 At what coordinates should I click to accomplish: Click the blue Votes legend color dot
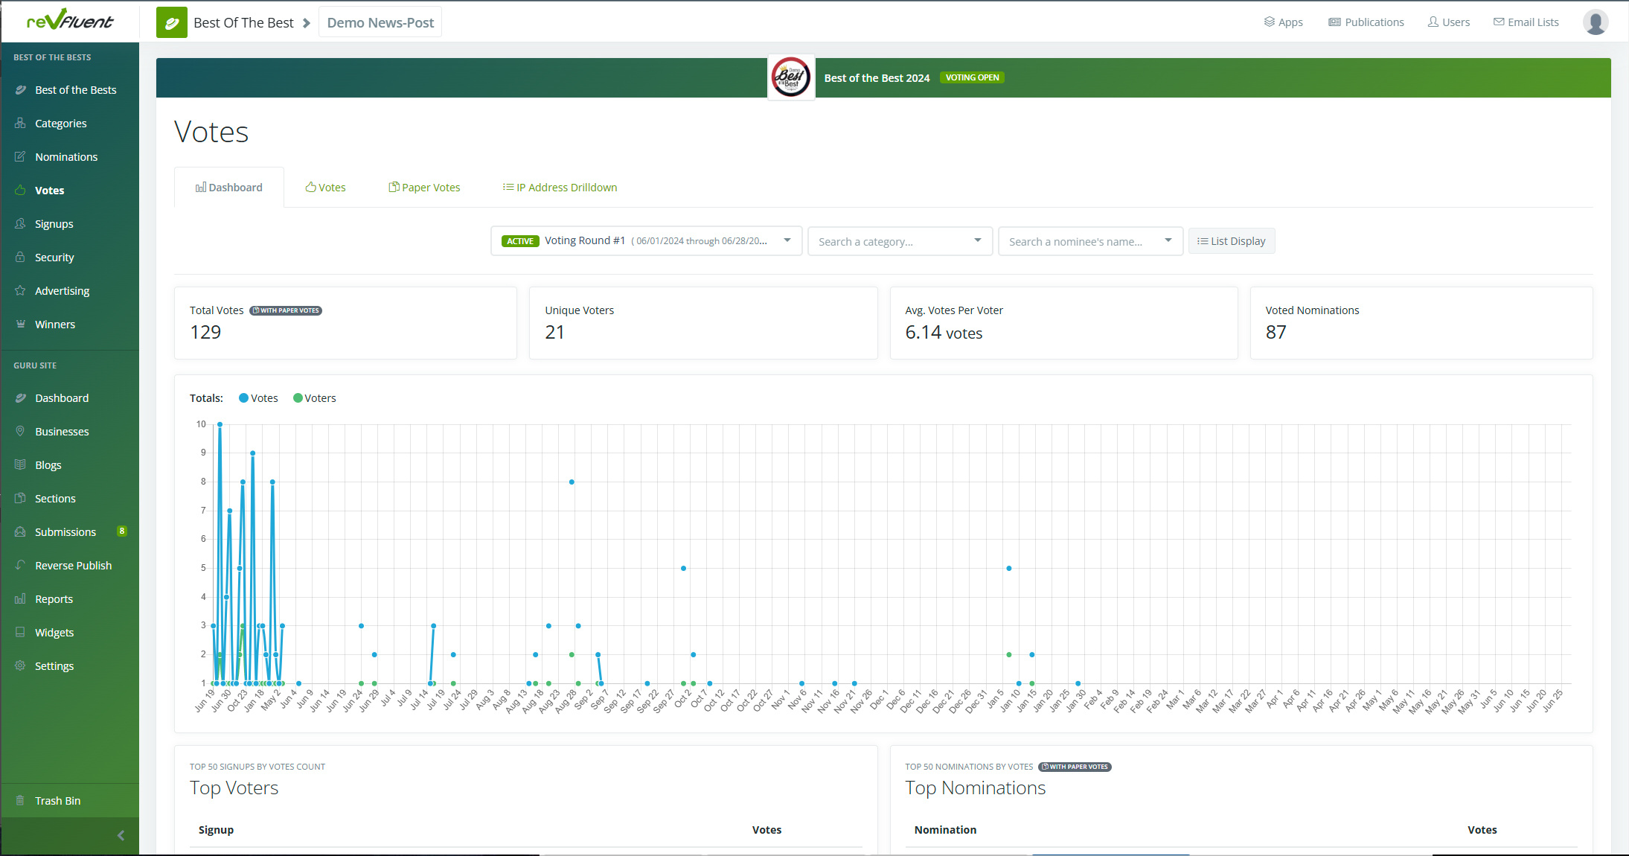click(243, 398)
